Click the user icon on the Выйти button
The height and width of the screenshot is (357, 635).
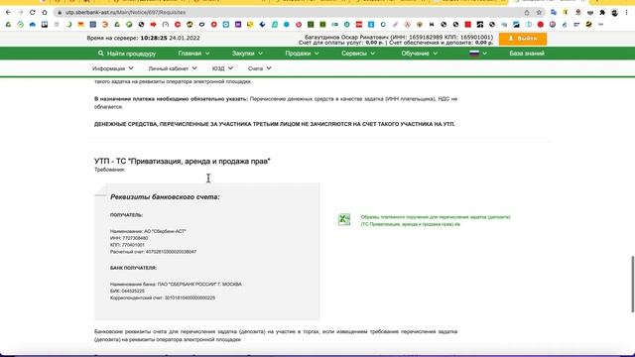511,39
